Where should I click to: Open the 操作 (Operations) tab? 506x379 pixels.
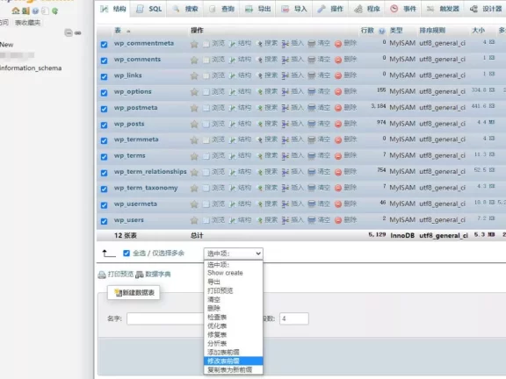(x=330, y=9)
